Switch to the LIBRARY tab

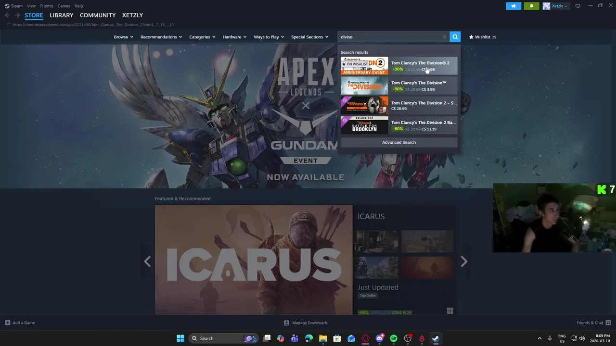(x=62, y=15)
